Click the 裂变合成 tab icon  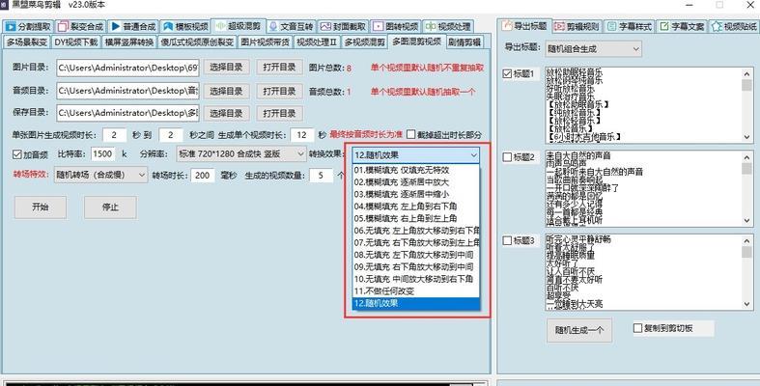[63, 26]
